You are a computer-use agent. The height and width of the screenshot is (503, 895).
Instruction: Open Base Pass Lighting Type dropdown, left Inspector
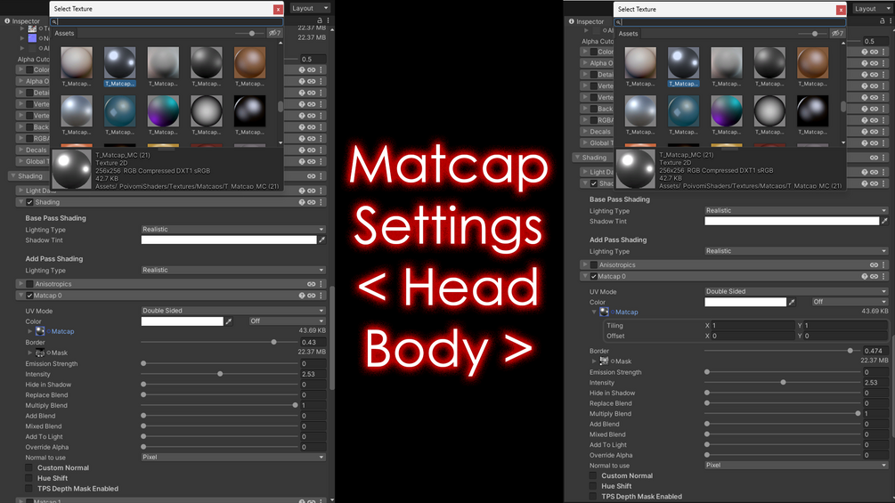[x=233, y=230]
